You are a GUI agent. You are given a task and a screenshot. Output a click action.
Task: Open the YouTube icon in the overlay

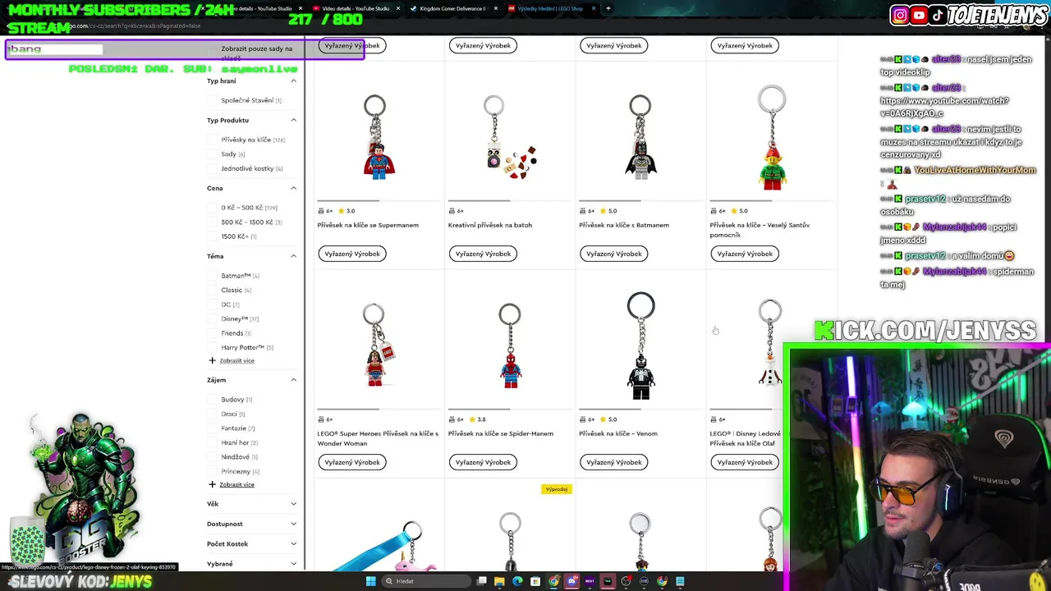(x=920, y=16)
